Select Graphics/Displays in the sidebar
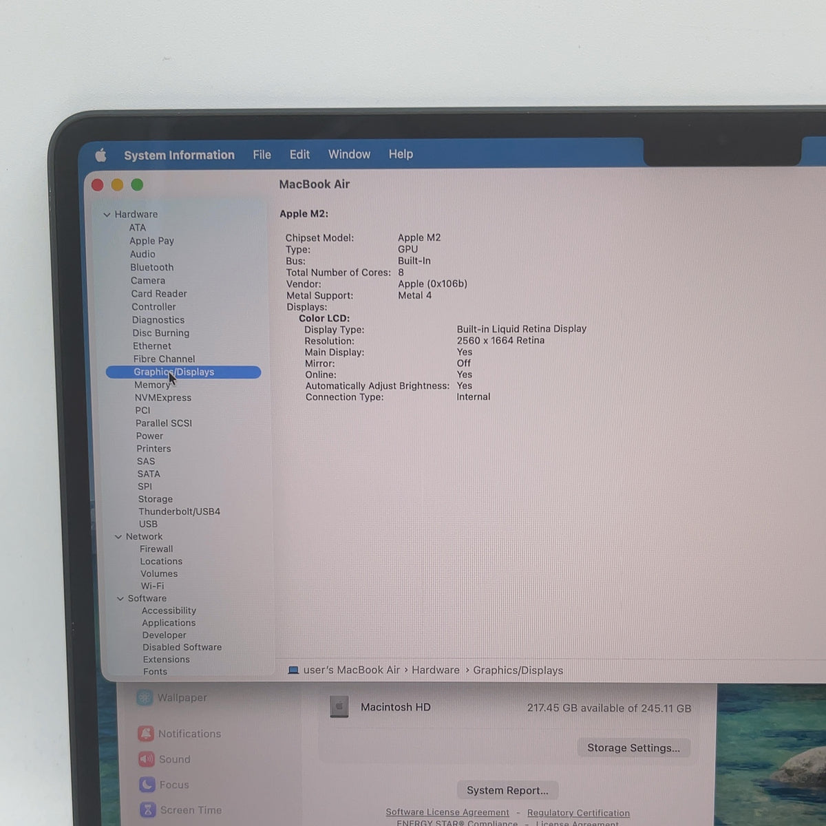The image size is (826, 826). tap(183, 372)
